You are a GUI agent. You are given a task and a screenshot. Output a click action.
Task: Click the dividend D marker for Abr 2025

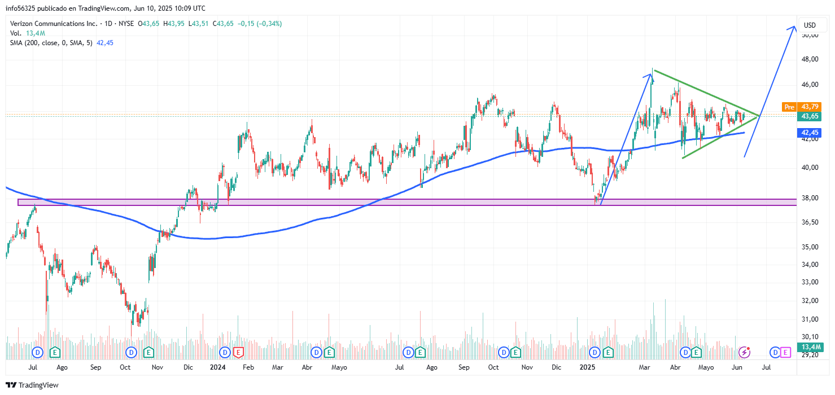coord(686,352)
